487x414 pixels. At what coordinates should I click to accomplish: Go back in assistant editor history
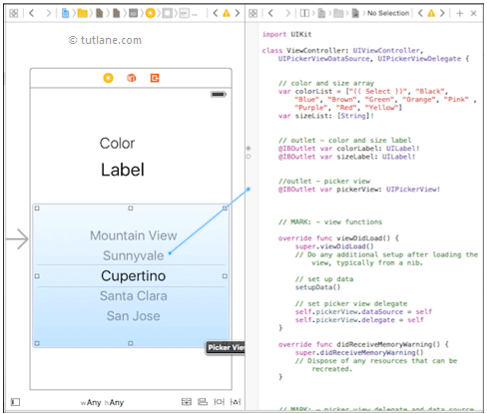click(x=270, y=13)
